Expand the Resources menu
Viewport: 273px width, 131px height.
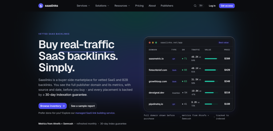[x=122, y=6]
